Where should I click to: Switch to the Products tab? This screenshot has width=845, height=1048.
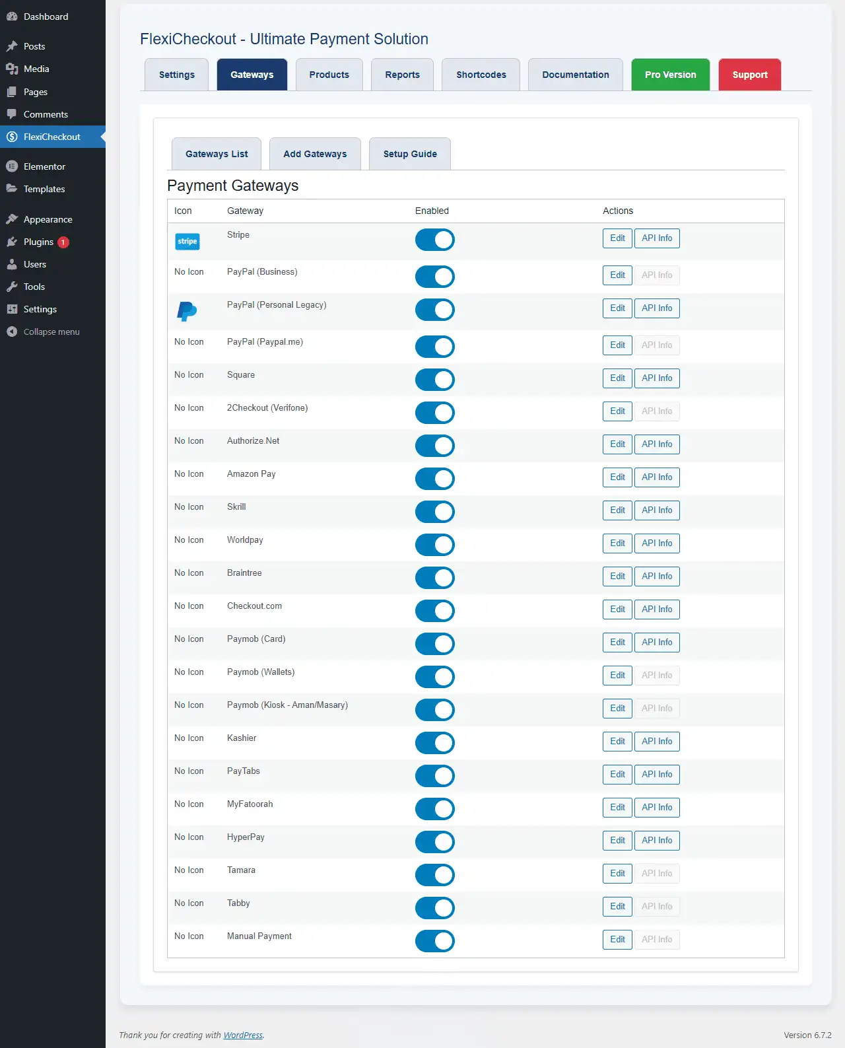(329, 75)
